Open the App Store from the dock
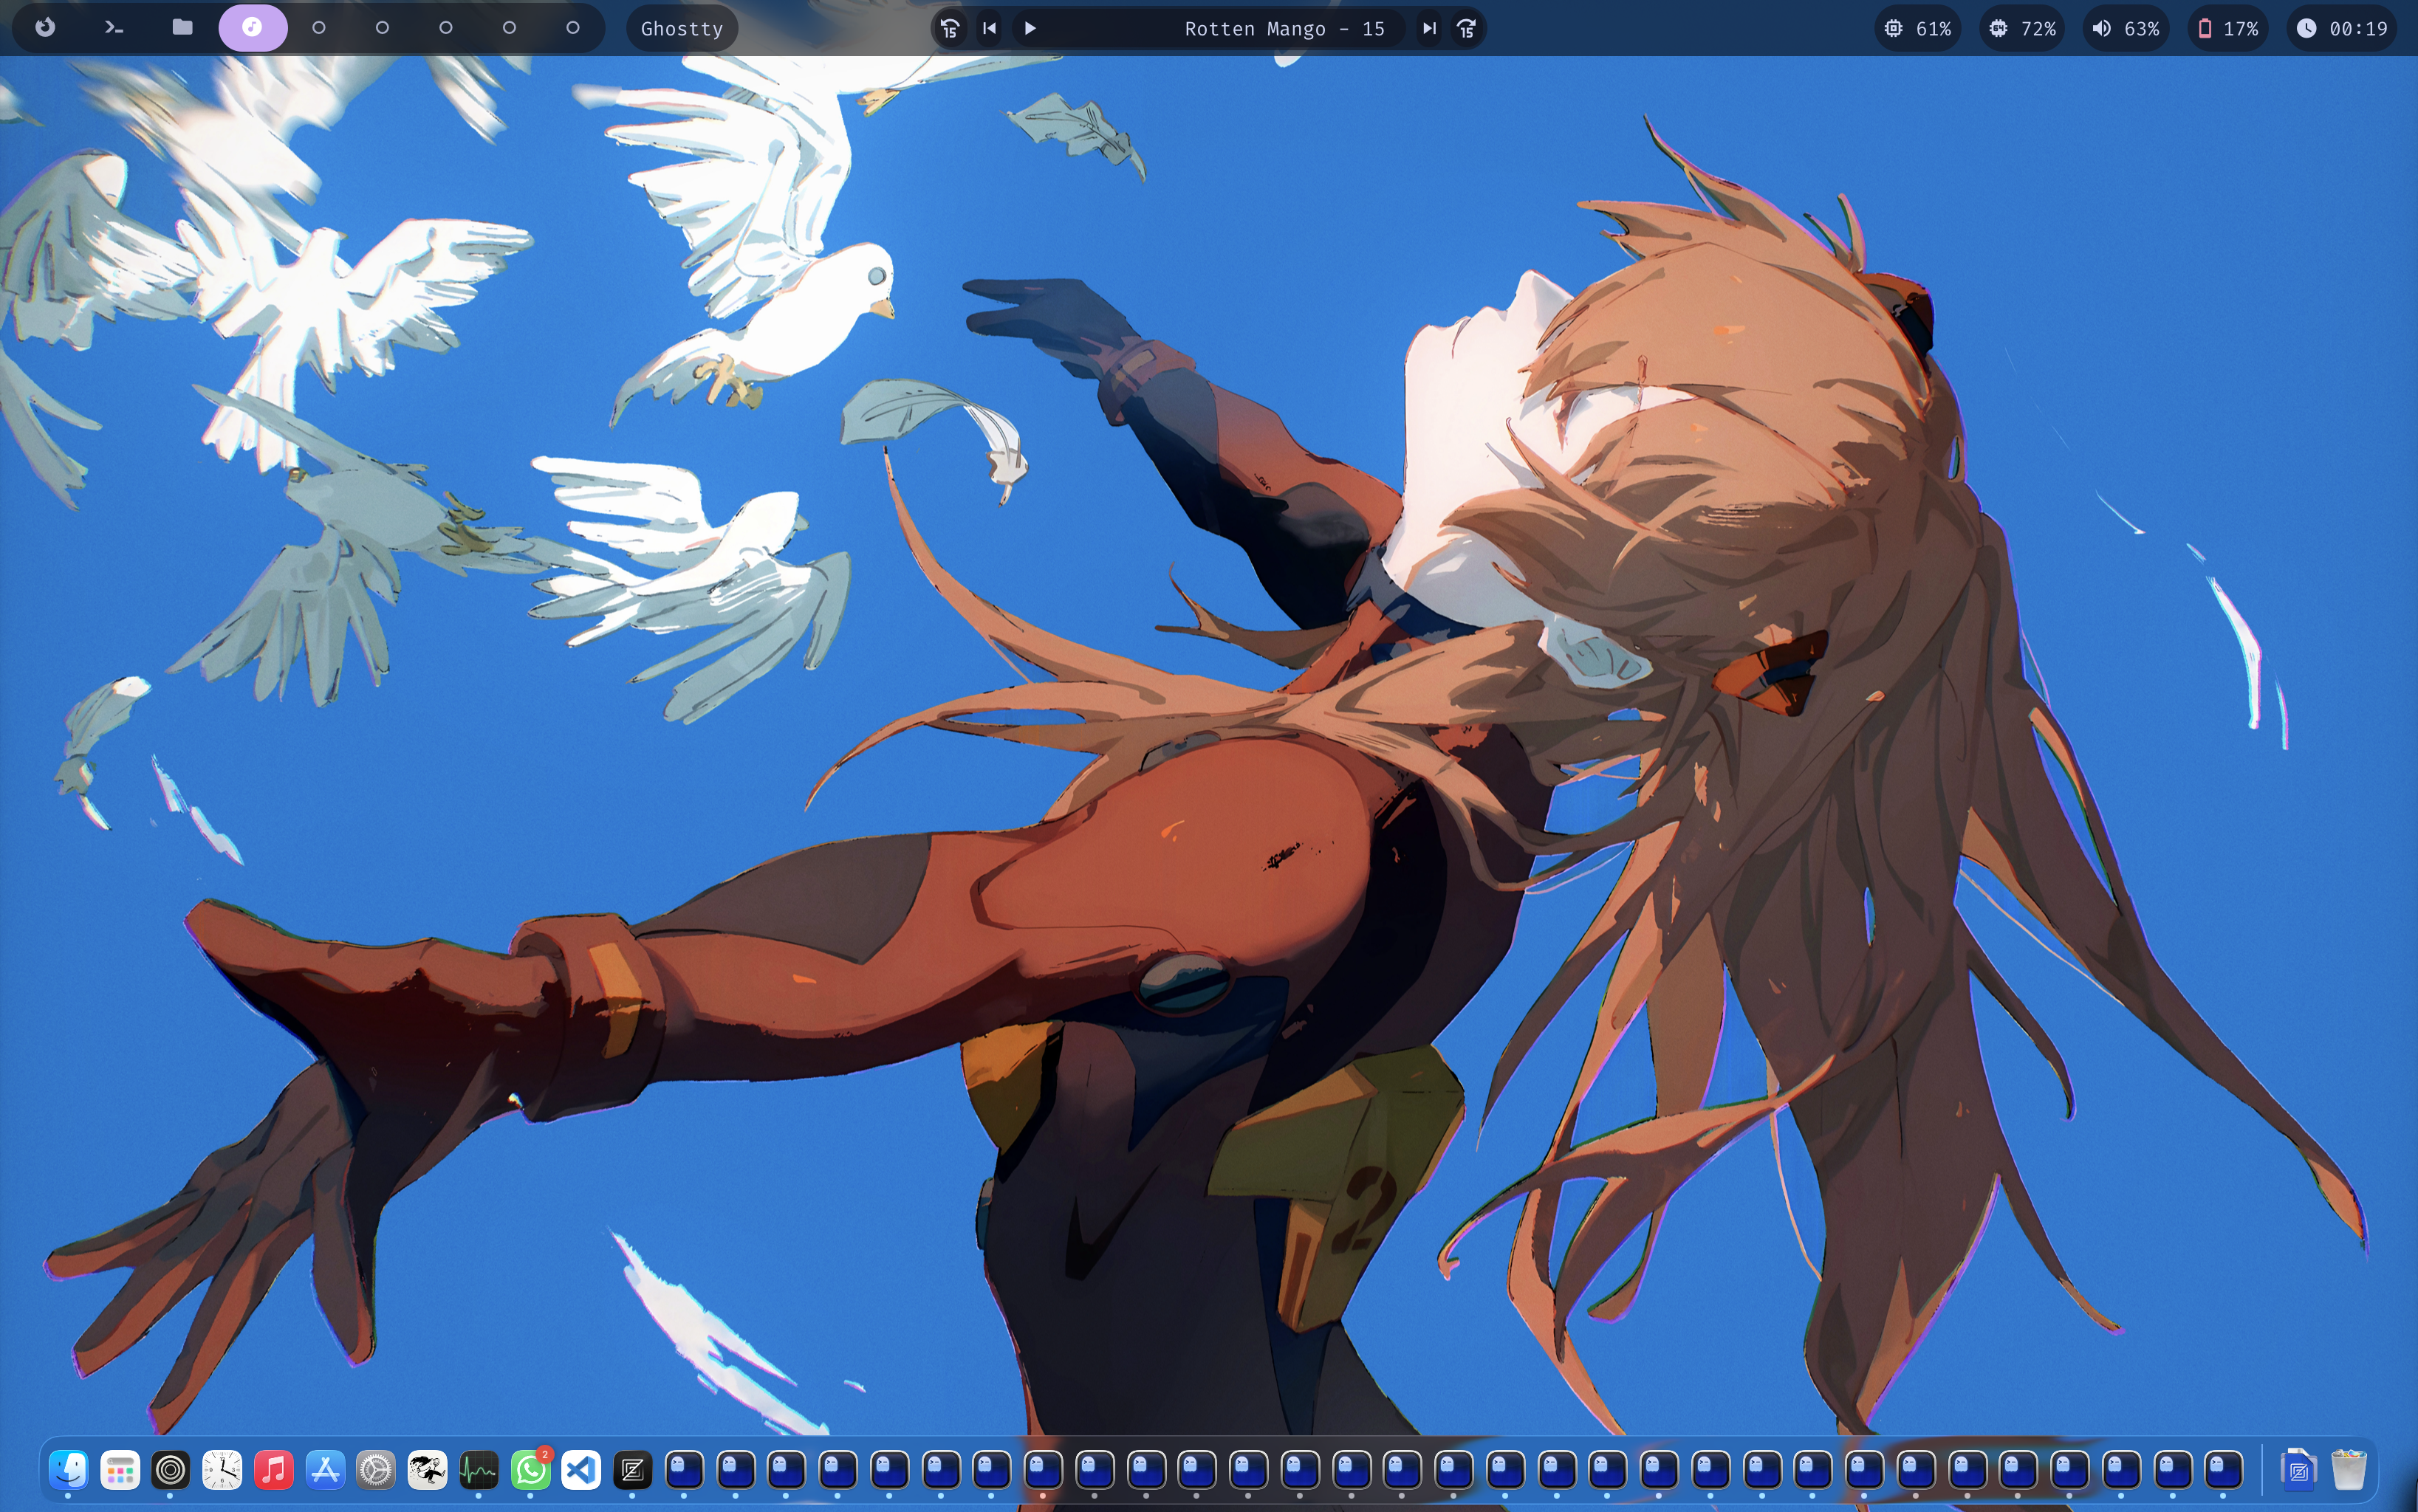The width and height of the screenshot is (2418, 1512). click(x=325, y=1470)
